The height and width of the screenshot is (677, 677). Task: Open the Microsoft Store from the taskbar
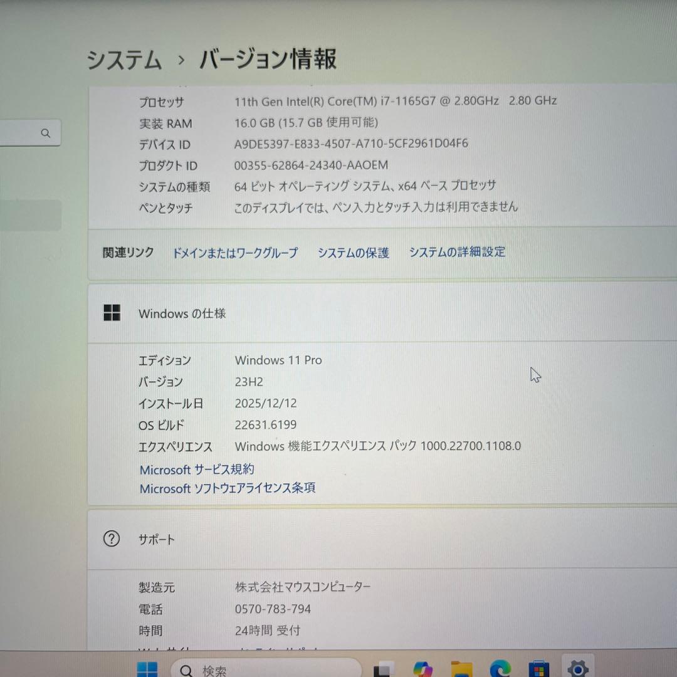point(538,669)
